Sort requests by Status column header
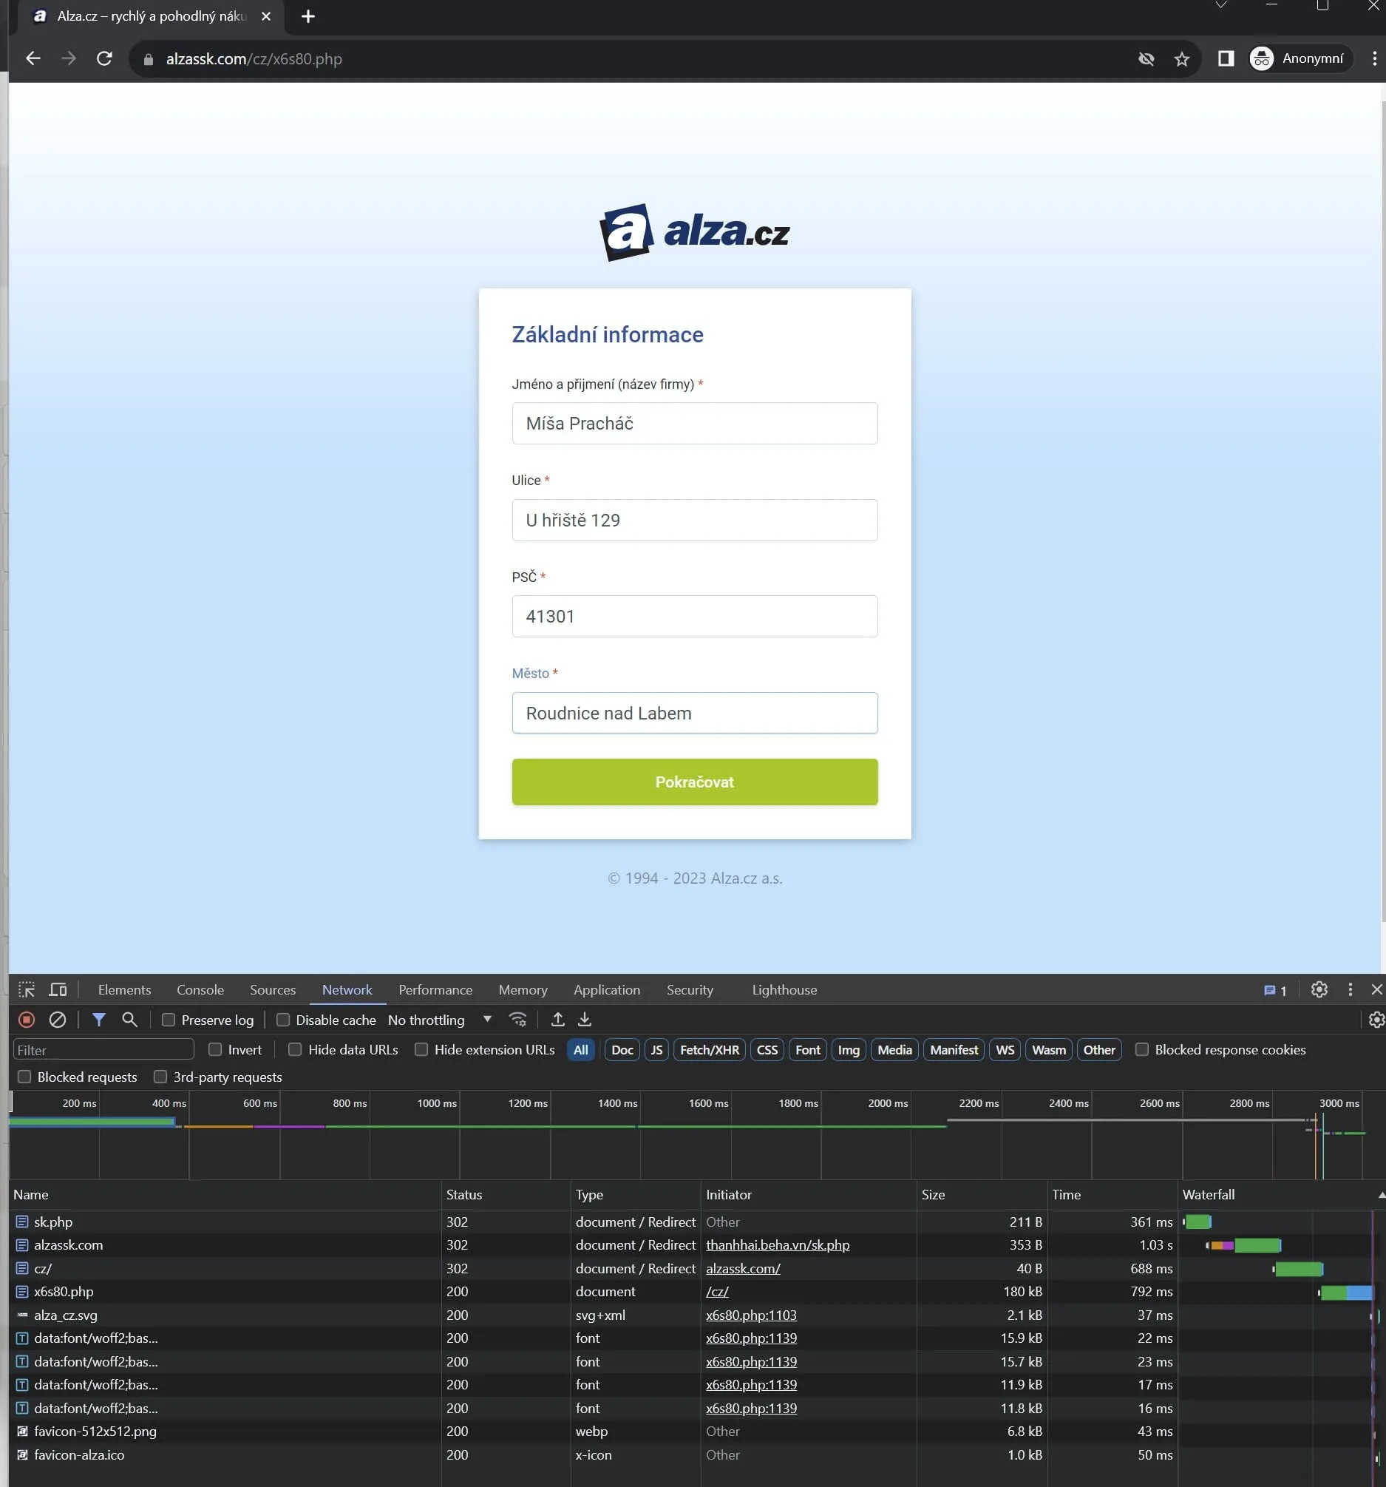1386x1487 pixels. tap(506, 1194)
